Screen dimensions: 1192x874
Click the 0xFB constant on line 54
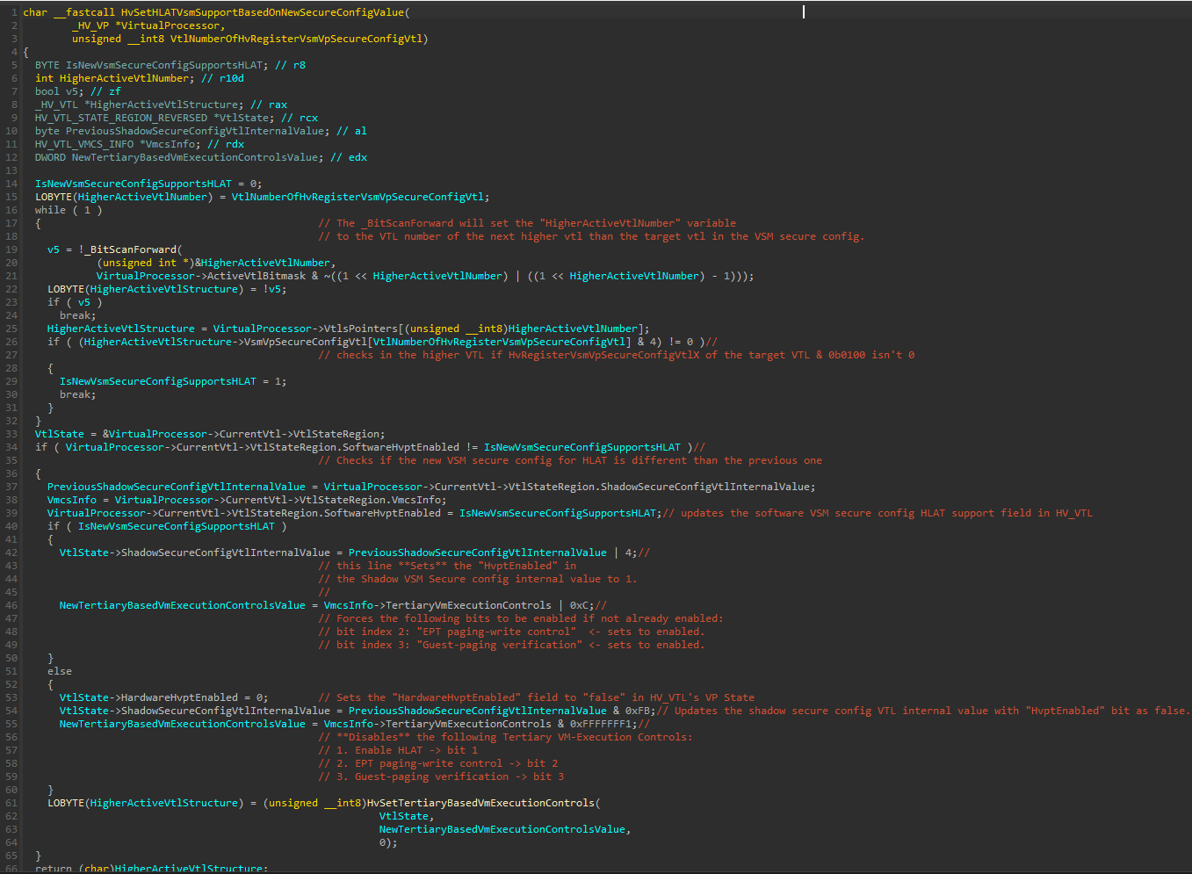[638, 711]
